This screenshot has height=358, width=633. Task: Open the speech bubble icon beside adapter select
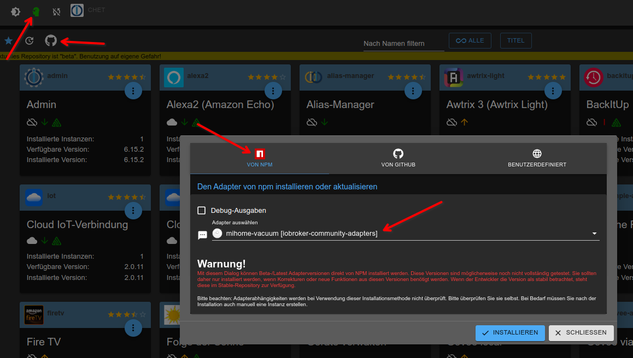tap(203, 235)
